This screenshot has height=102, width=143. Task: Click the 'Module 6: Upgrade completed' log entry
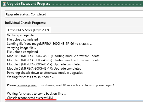tap(44, 69)
